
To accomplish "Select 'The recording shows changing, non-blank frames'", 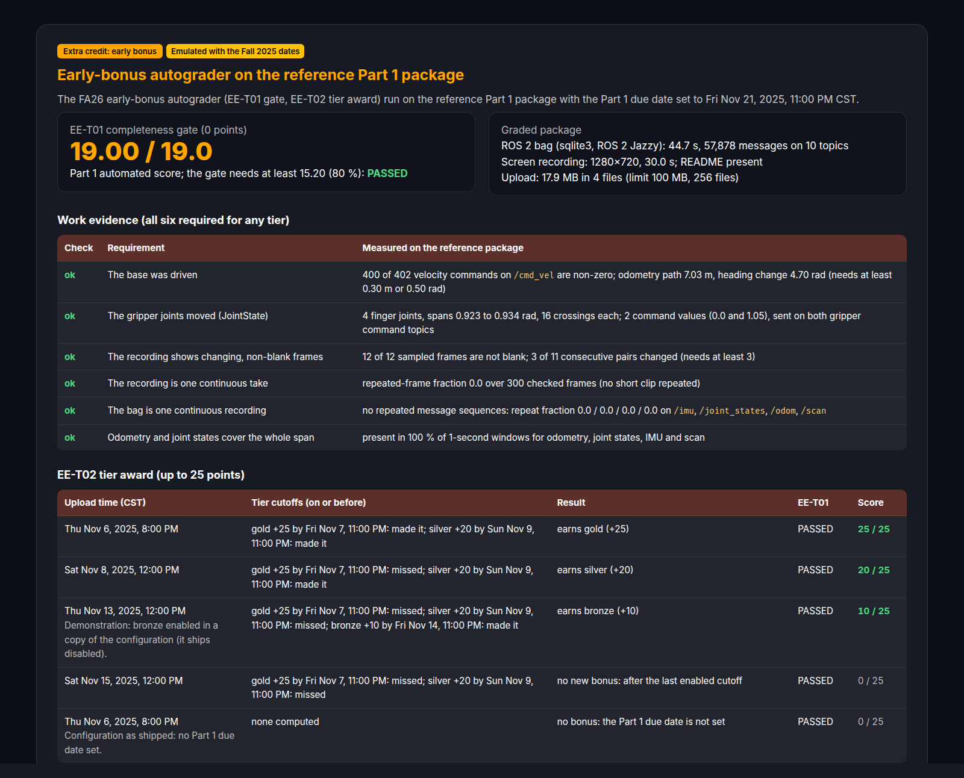I will tap(215, 357).
